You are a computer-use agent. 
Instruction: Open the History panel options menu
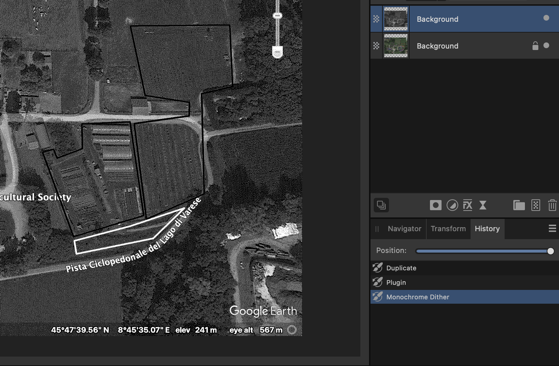(552, 228)
